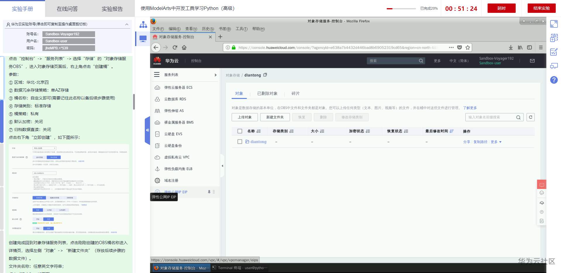Click the lab manual vertical scrollbar
The image size is (561, 273).
pos(134,102)
